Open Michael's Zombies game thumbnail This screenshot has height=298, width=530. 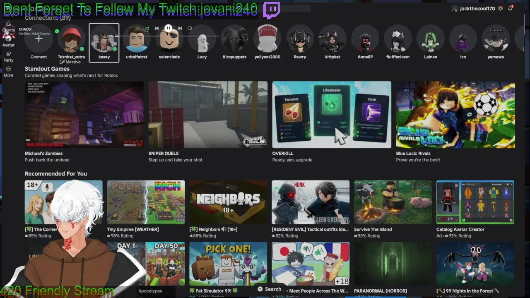[84, 115]
